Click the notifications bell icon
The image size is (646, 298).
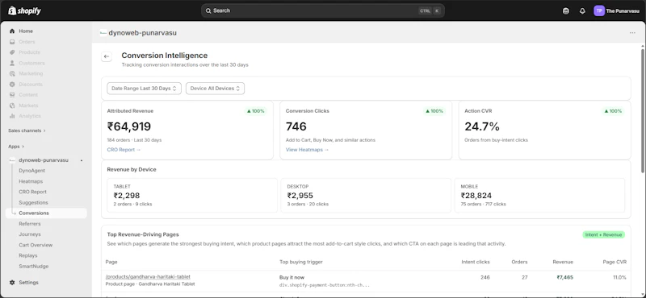[582, 11]
